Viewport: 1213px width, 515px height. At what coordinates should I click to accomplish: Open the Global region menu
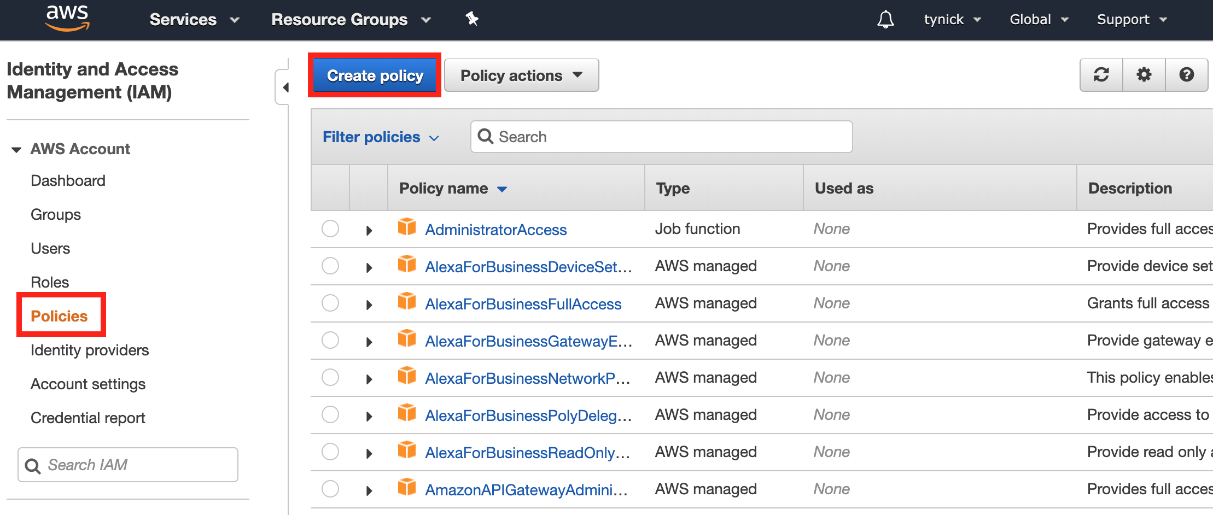(x=1039, y=20)
